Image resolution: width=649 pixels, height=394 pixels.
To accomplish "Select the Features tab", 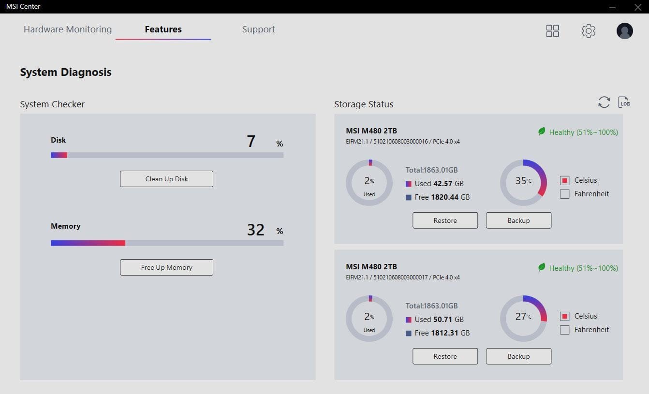I will coord(163,29).
